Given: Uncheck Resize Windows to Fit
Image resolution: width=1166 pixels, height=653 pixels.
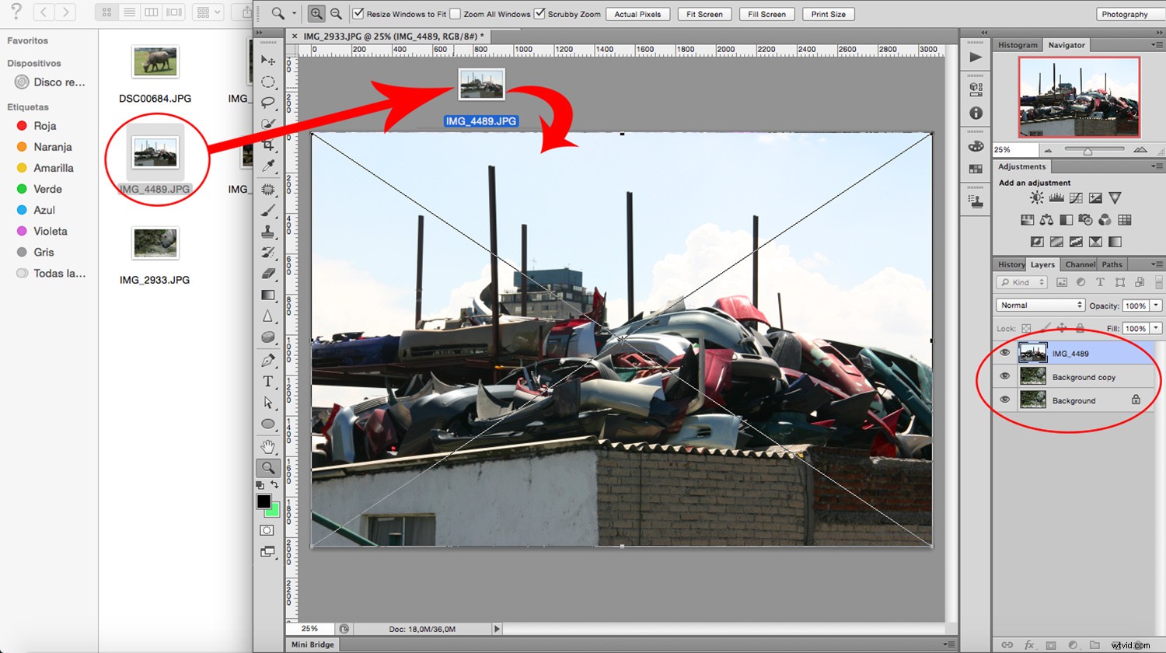Looking at the screenshot, I should 358,13.
